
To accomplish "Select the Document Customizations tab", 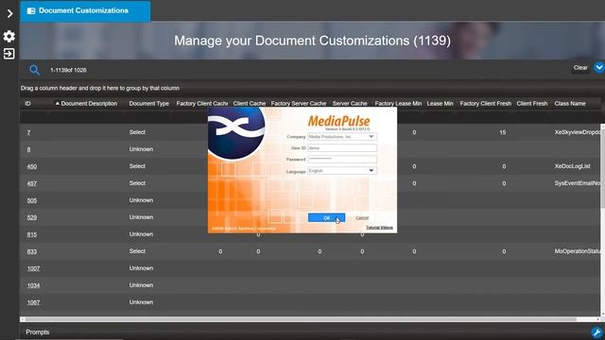I will pos(85,10).
